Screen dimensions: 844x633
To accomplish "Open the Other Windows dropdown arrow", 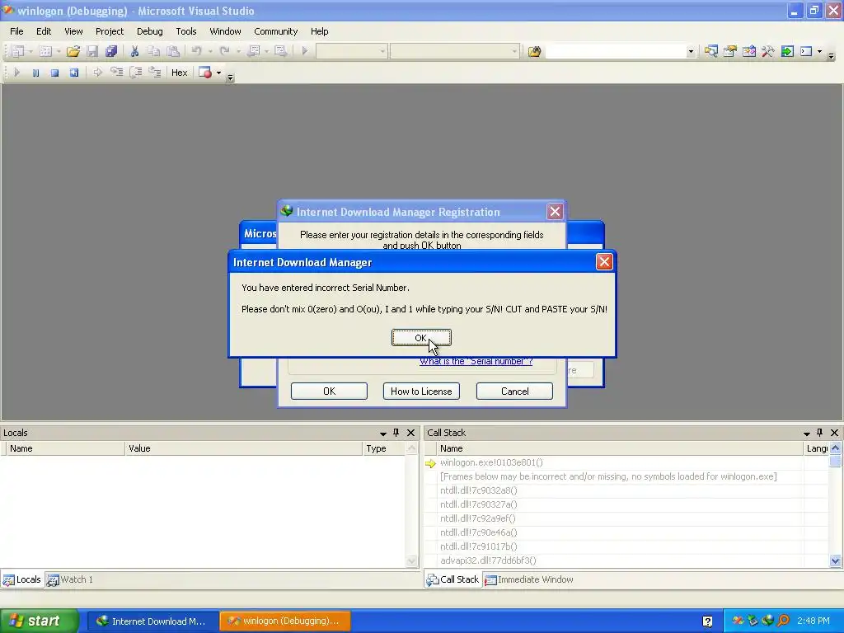I will click(x=819, y=51).
